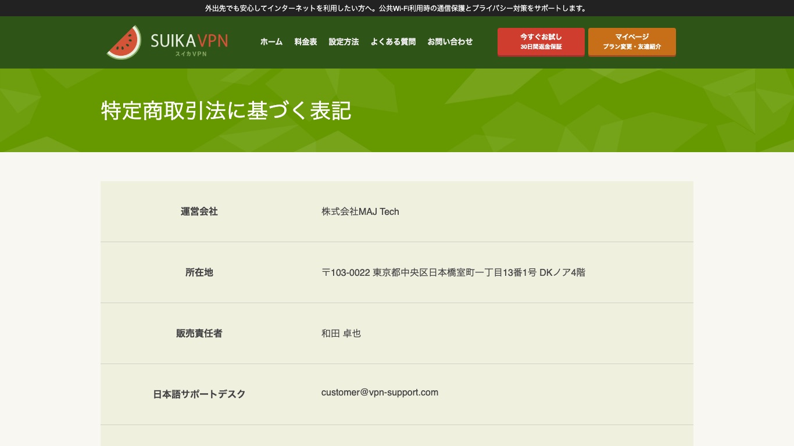Click the name 和田 卓也
This screenshot has height=446, width=794.
pos(341,333)
